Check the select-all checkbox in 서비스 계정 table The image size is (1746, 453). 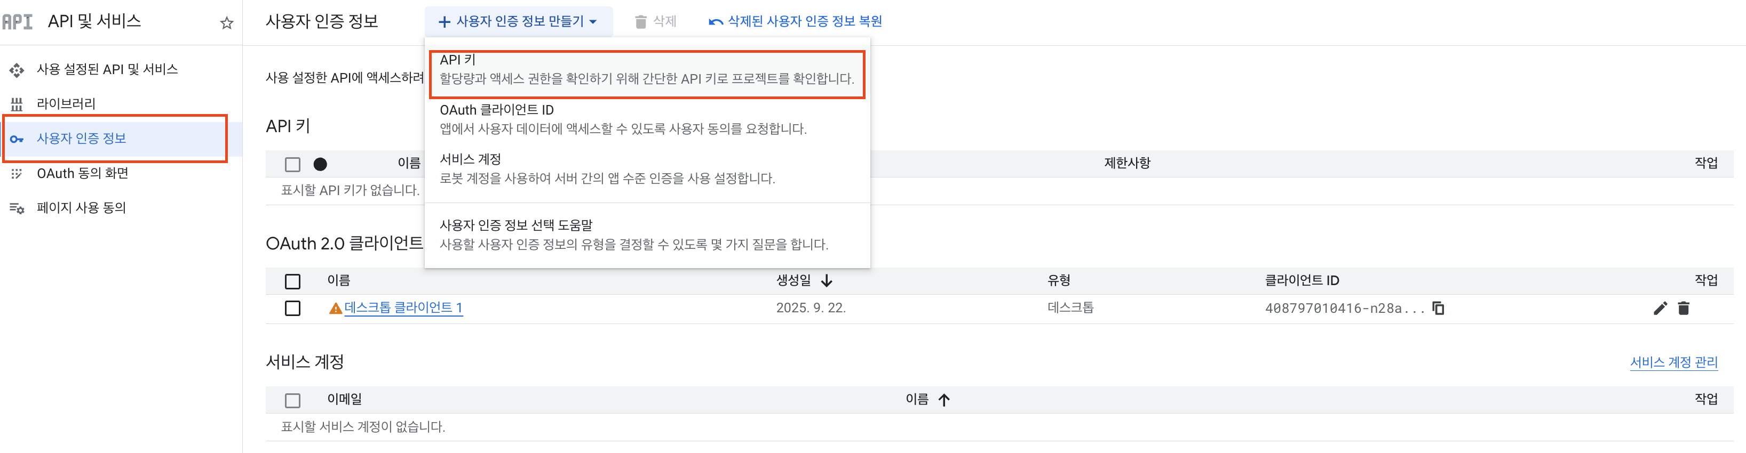tap(292, 400)
